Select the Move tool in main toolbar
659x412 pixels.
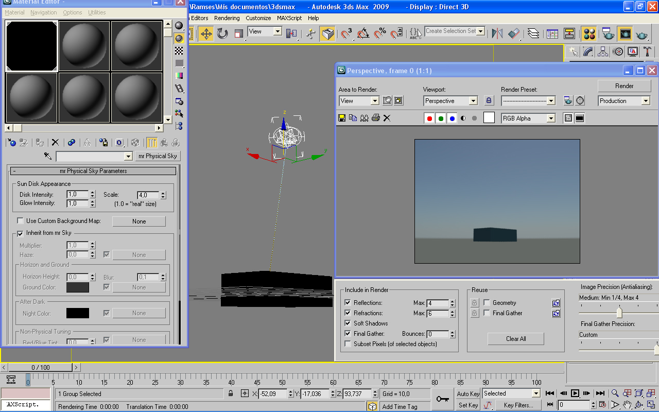click(206, 34)
